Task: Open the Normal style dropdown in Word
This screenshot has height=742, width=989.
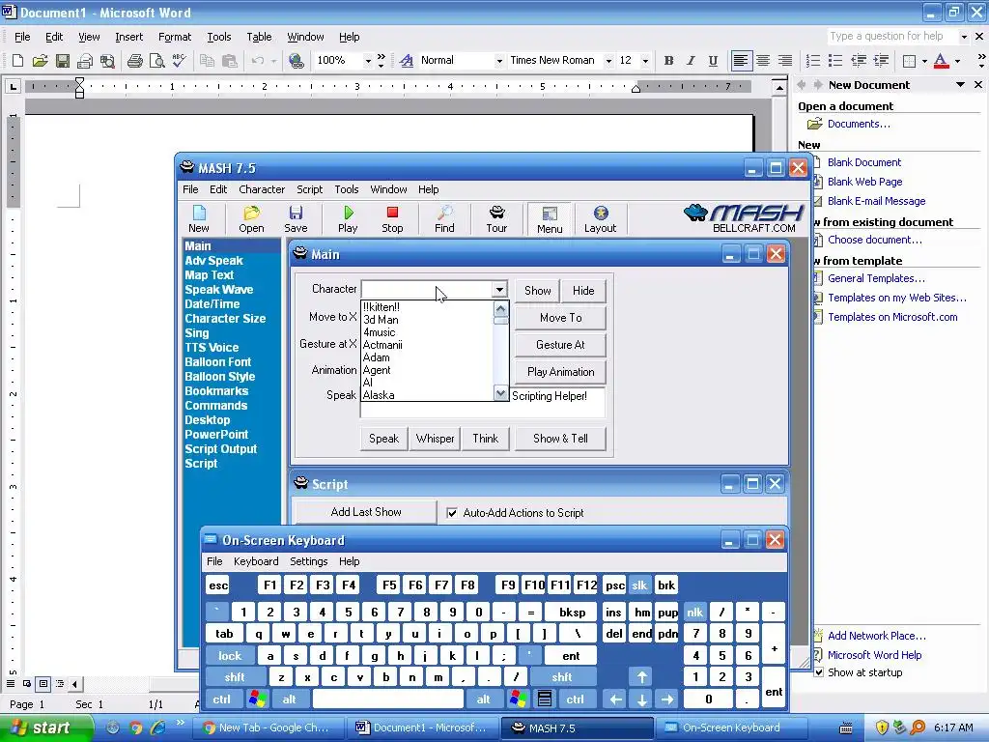Action: [499, 61]
